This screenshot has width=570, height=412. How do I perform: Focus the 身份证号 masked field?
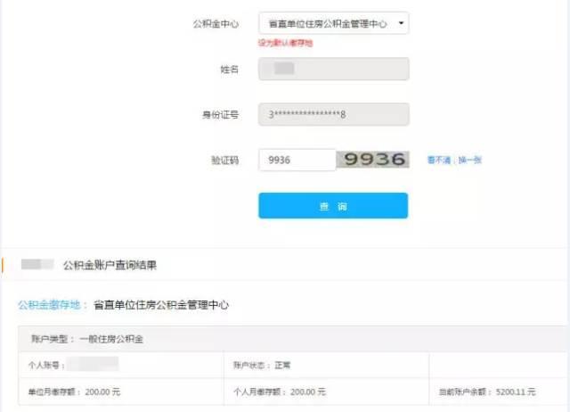333,114
